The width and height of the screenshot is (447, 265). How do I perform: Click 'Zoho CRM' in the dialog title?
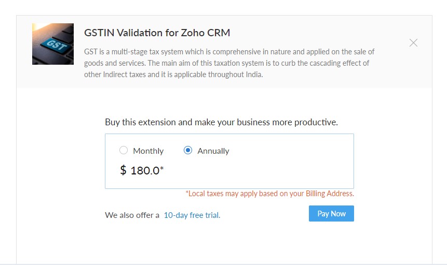[208, 33]
